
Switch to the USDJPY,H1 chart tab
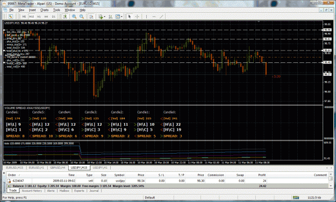[x=100, y=168]
